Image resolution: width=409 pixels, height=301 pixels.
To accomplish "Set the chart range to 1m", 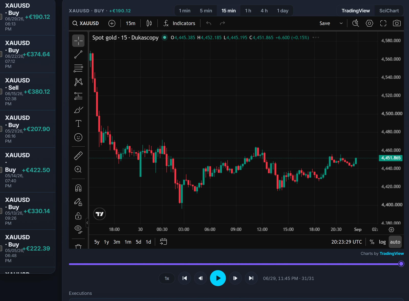I will pos(128,242).
